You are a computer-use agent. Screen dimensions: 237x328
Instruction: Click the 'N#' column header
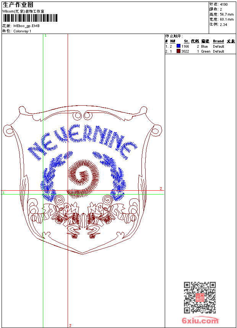(172, 41)
